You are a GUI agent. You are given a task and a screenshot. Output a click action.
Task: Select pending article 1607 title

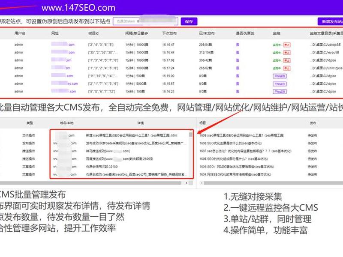(245, 151)
